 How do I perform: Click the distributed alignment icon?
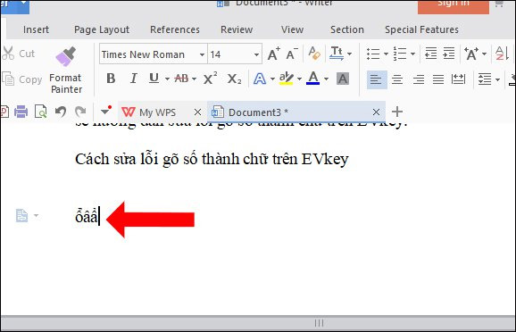point(458,79)
